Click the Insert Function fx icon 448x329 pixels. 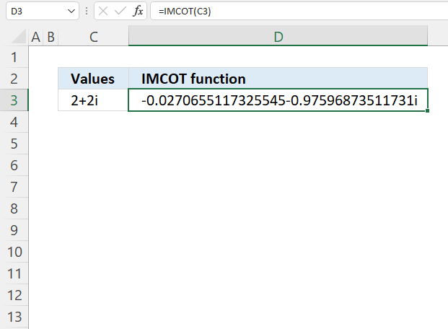(138, 12)
